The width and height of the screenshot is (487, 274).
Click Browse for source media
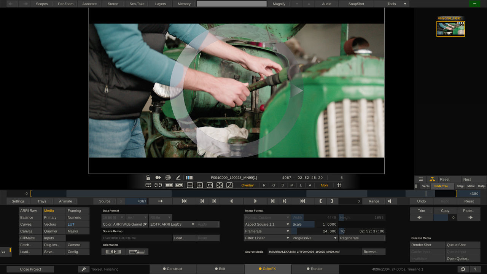[x=374, y=252]
